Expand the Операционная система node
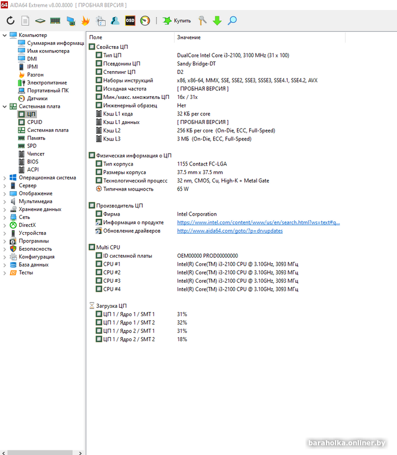The width and height of the screenshot is (397, 455). coord(5,178)
